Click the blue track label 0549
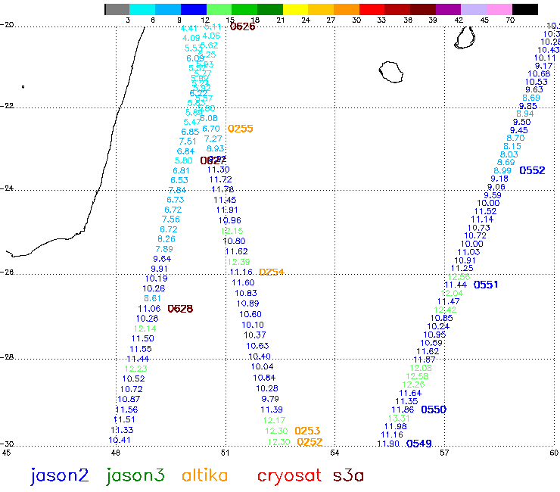The image size is (560, 492). pos(419,444)
